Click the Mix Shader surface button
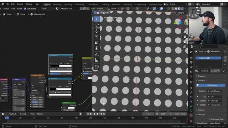 pyautogui.click(x=214, y=91)
